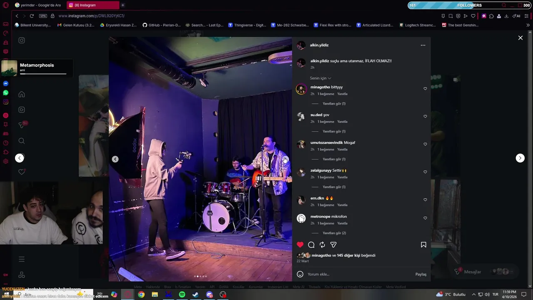Go back in browser history
533x300 pixels.
coord(17,16)
